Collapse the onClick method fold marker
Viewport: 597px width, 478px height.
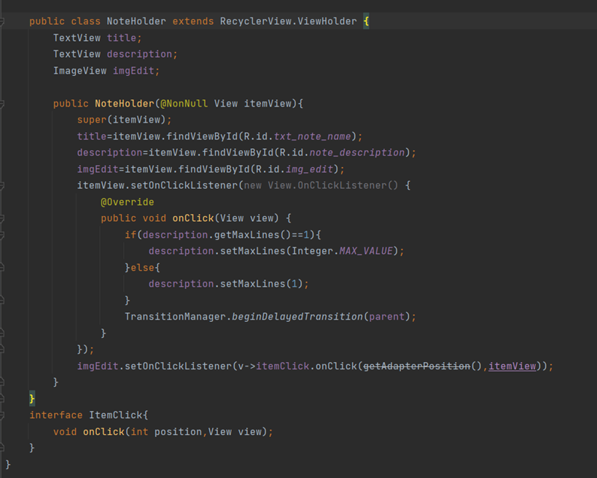pos(2,218)
